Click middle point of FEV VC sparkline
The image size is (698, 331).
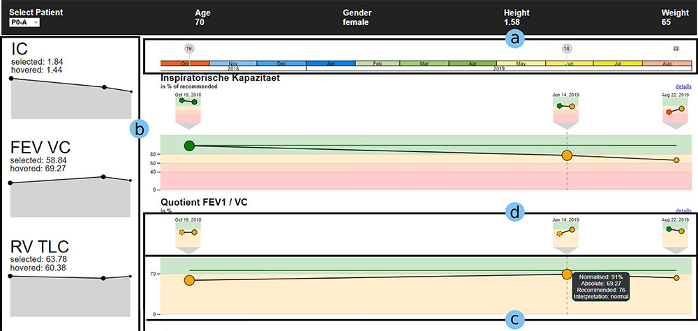103,177
